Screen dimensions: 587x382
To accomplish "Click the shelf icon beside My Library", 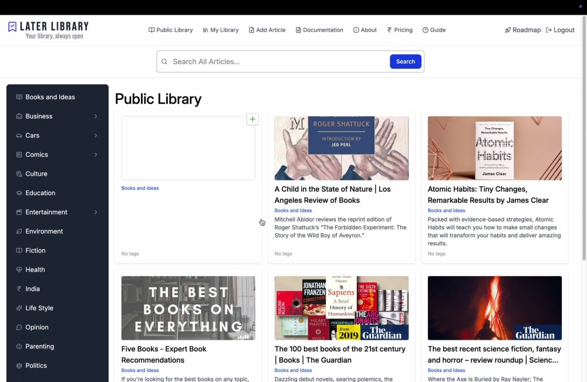I will pos(205,30).
